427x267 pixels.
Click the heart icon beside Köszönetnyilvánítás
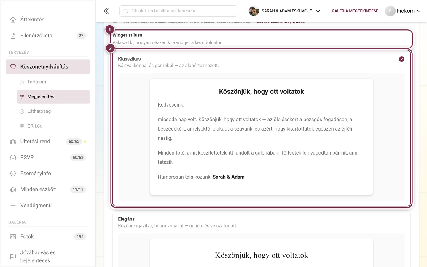click(13, 67)
